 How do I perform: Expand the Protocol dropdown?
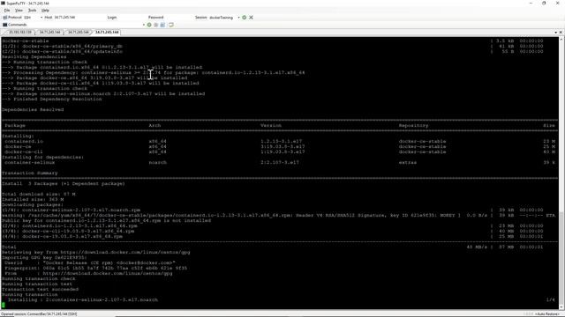[41, 18]
